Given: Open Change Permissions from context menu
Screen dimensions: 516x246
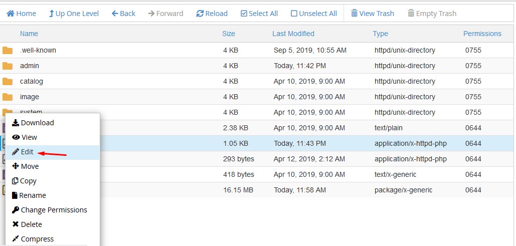Looking at the screenshot, I should click(x=53, y=210).
